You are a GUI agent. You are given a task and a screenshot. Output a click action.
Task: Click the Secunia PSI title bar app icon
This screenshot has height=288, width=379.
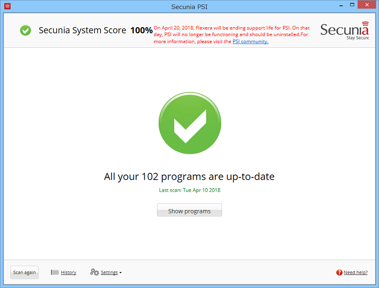[x=8, y=6]
